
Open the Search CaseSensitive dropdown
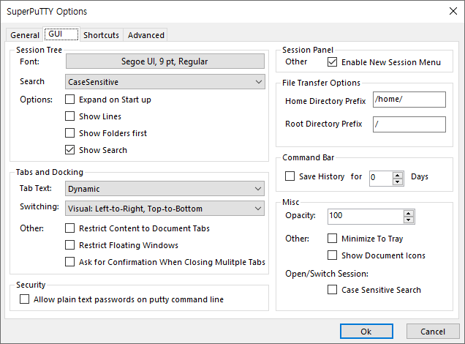(x=165, y=82)
